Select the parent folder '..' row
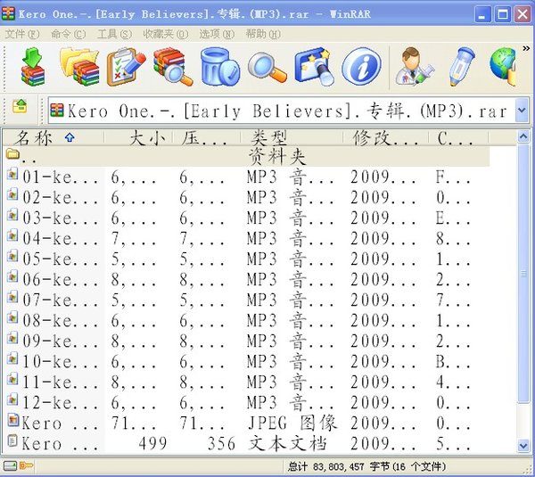The height and width of the screenshot is (477, 535). (247, 157)
